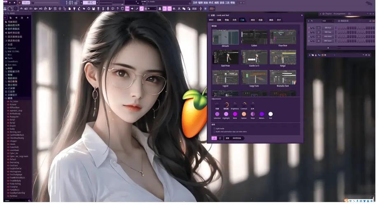
Task: Expand the Impulses folder in the browser
Action: [x=11, y=48]
